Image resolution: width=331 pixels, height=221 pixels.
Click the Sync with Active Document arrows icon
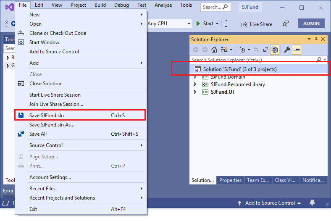(x=256, y=50)
